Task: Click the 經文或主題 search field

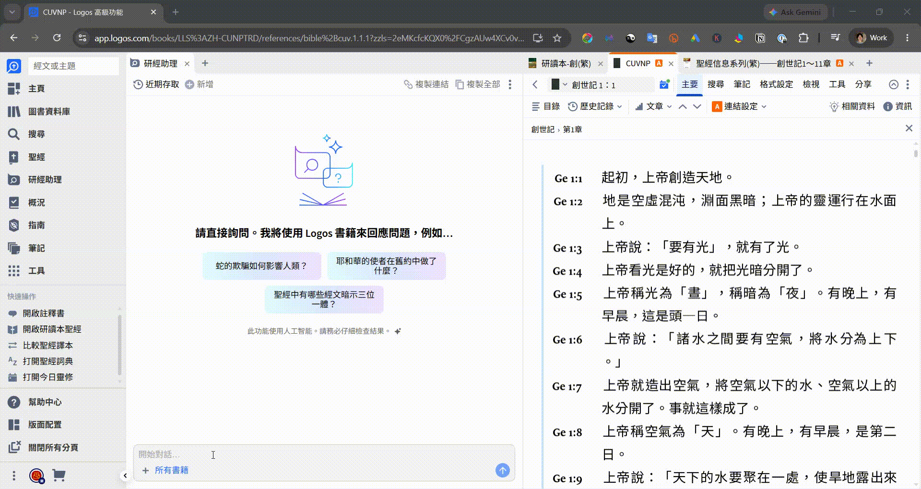Action: point(73,66)
